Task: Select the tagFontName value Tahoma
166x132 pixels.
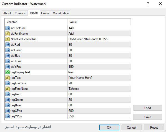Action: 74,89
